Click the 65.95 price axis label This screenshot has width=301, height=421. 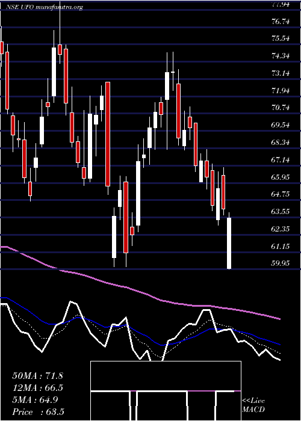click(x=281, y=177)
